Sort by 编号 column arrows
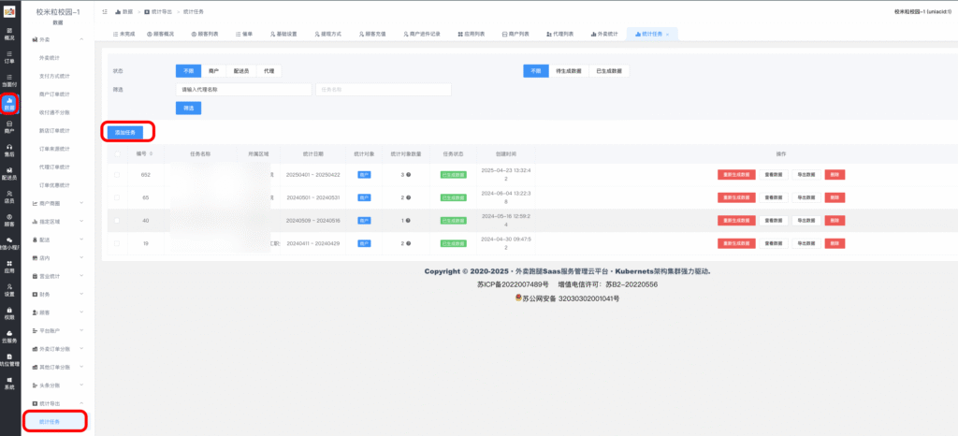The image size is (958, 436). (151, 153)
